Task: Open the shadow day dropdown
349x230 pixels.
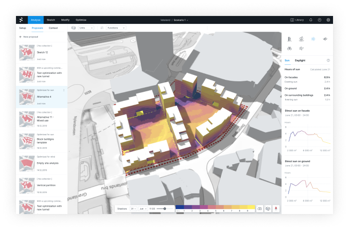Action: [133, 208]
